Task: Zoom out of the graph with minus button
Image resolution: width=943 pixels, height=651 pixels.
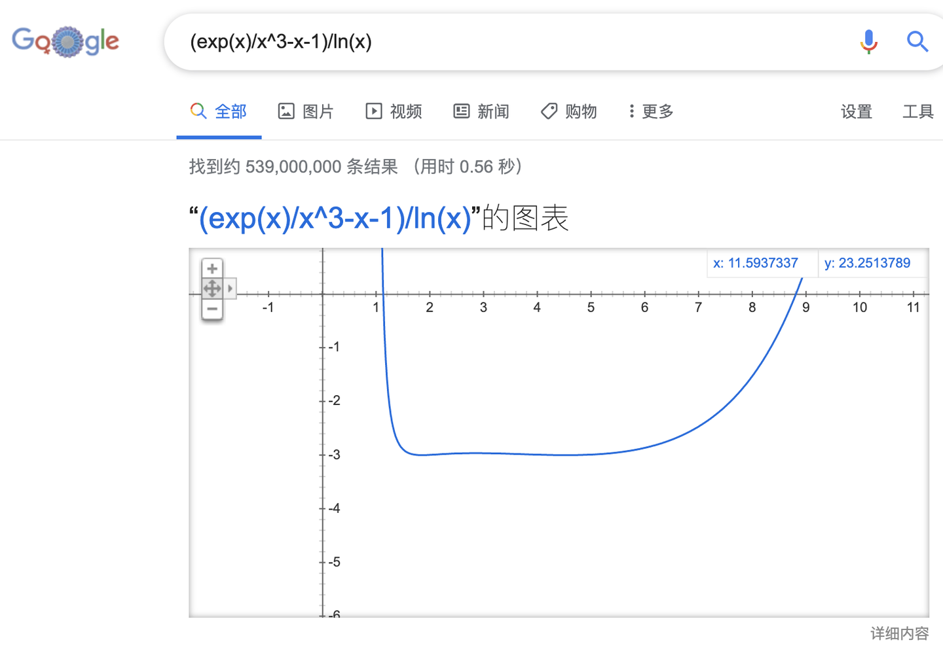Action: 212,308
